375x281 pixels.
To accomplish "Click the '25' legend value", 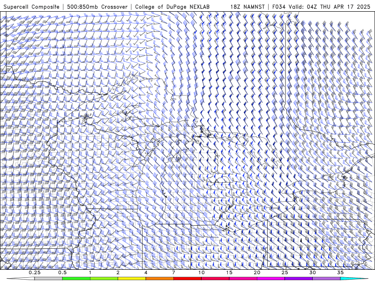I will point(285,273).
